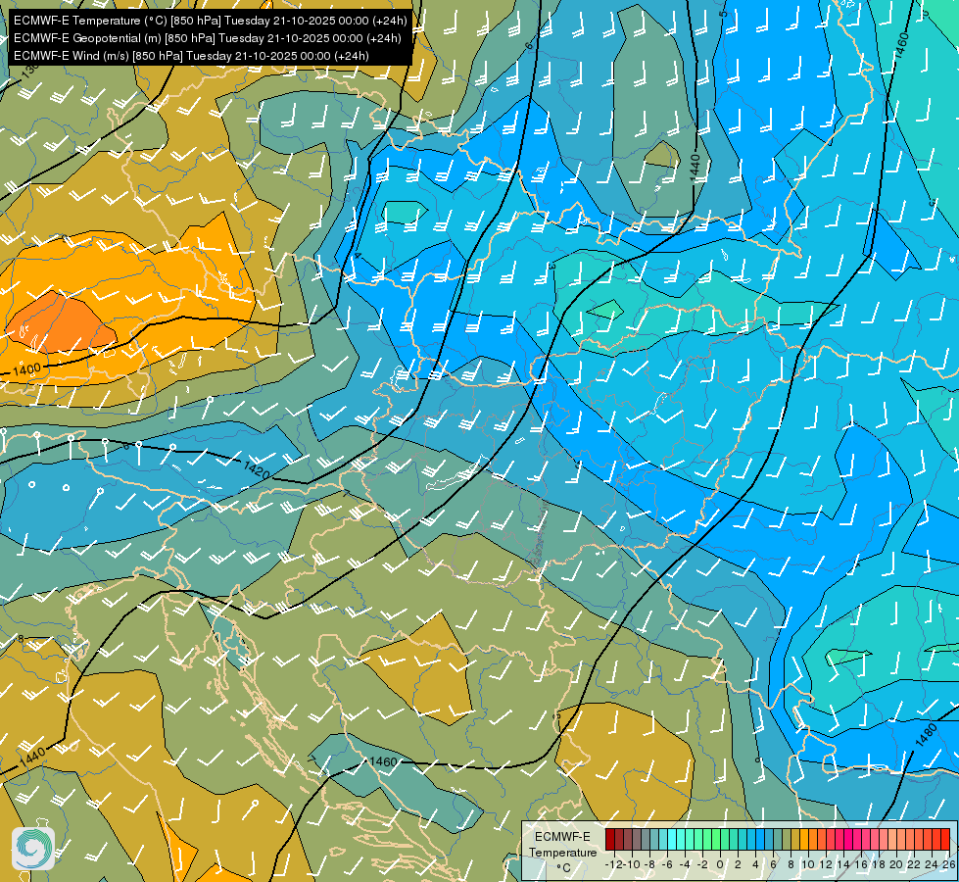Viewport: 959px width, 882px height.
Task: Select the ECMWF-E Temperature (°C) title line
Action: (211, 21)
